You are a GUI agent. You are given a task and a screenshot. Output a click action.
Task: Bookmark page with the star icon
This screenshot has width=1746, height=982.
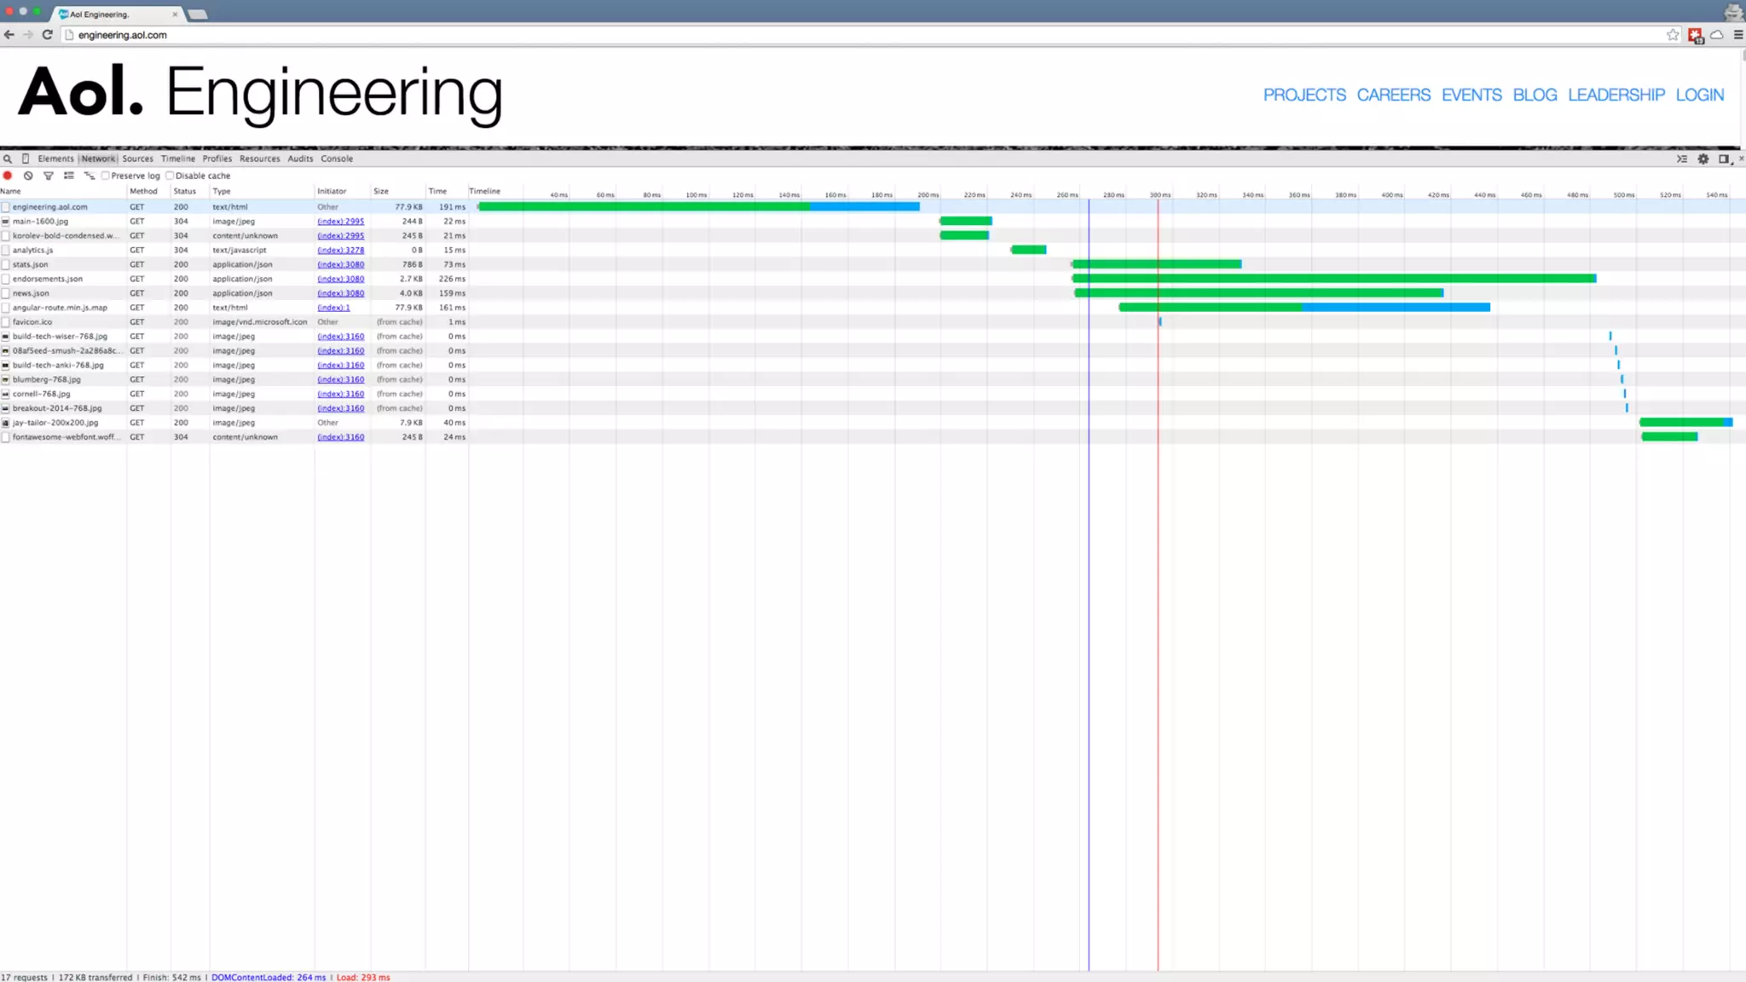[x=1673, y=35]
